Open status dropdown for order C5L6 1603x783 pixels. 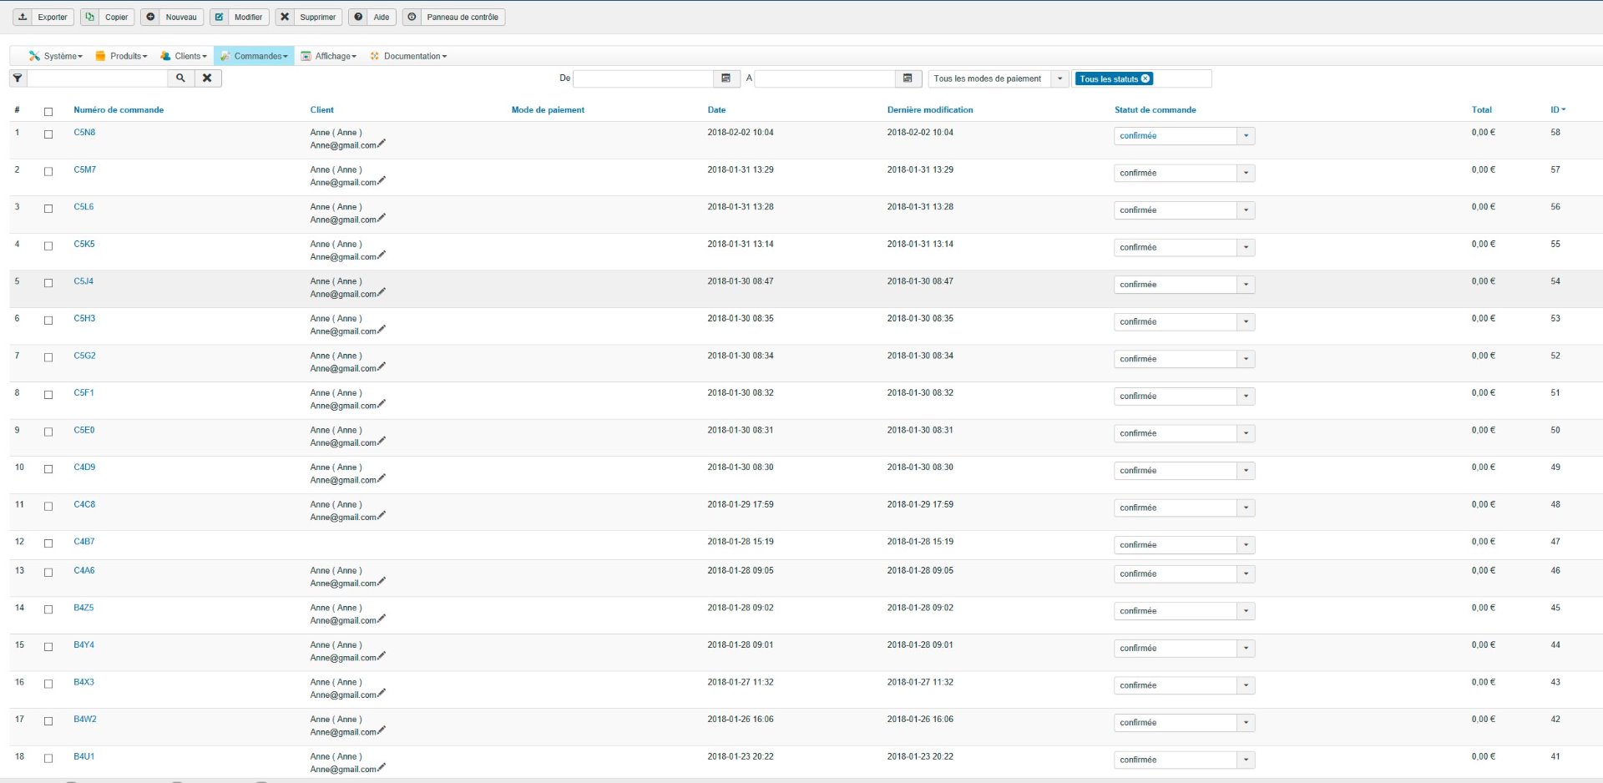(x=1184, y=210)
